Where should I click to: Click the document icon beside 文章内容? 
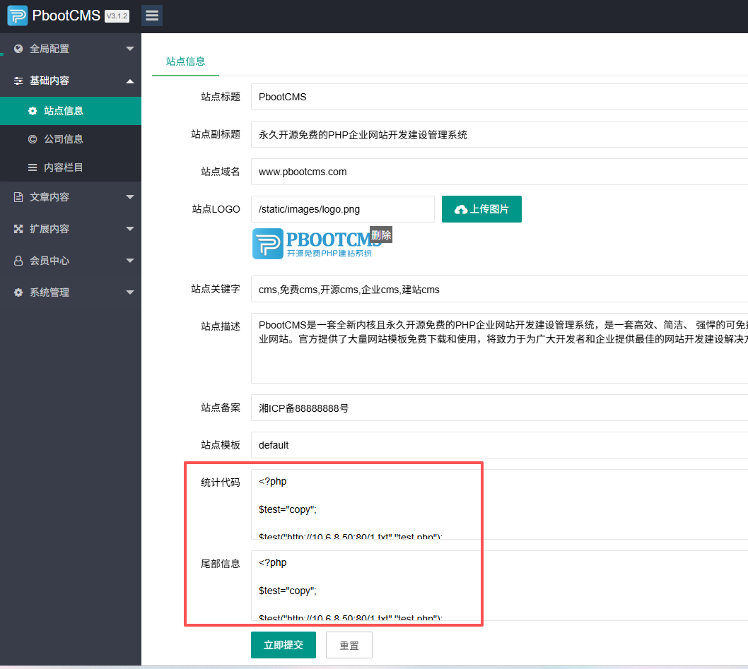18,197
